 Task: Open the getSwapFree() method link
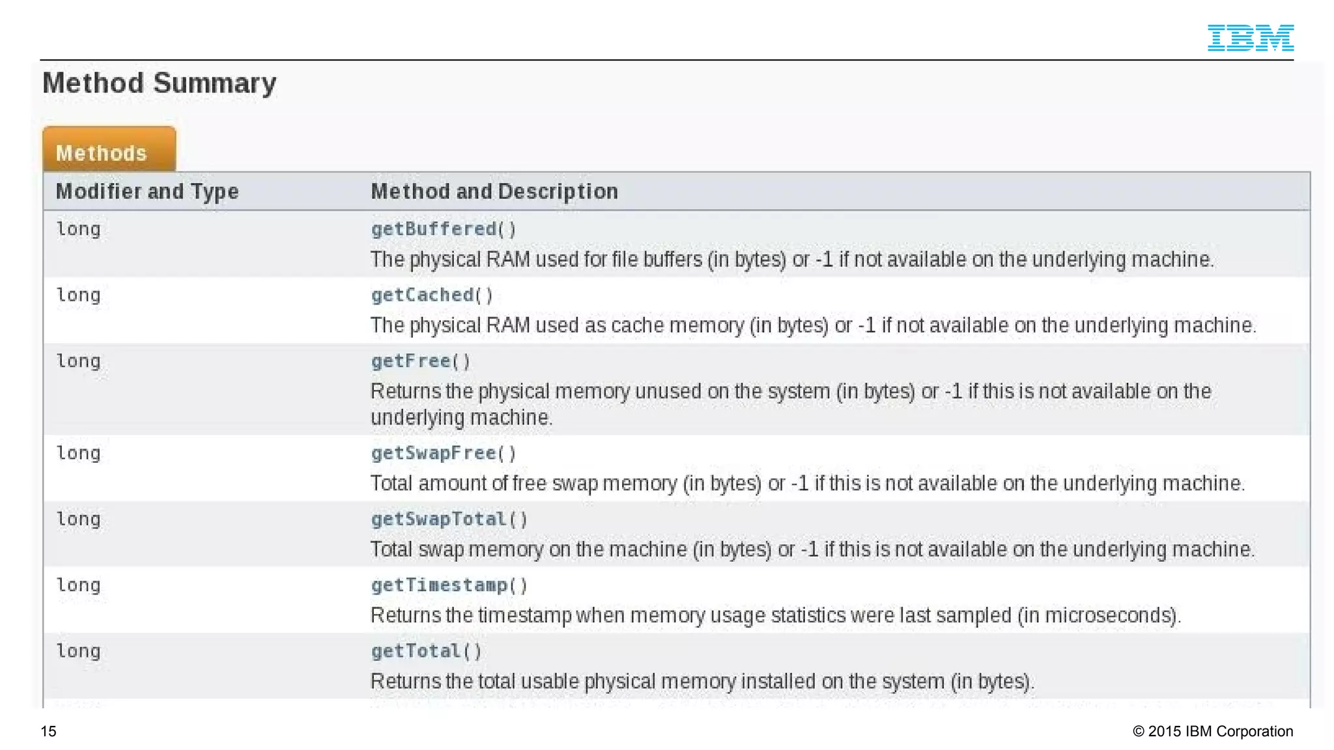(x=444, y=453)
